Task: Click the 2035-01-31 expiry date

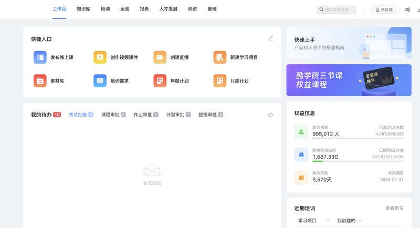Action: click(x=392, y=180)
